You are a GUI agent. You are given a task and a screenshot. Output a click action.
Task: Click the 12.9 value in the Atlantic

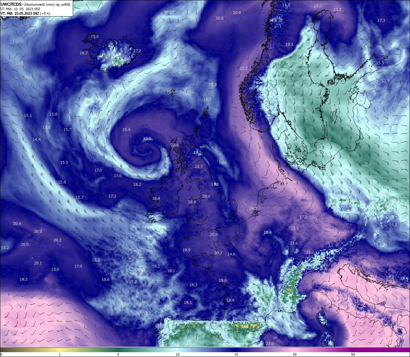96,260
